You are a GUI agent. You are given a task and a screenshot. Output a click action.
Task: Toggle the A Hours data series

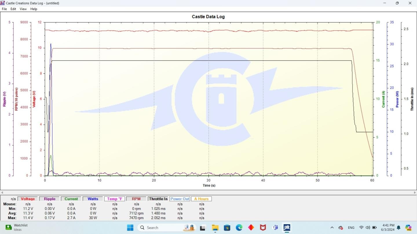202,199
